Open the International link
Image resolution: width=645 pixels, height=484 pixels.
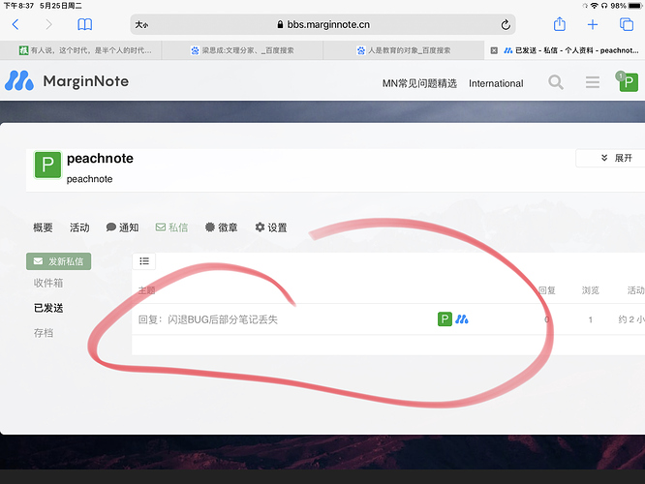point(496,83)
